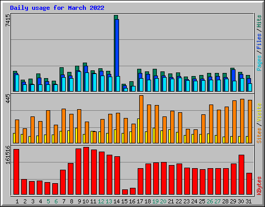Click the cyan Pages bar for day 9

pyautogui.click(x=79, y=81)
